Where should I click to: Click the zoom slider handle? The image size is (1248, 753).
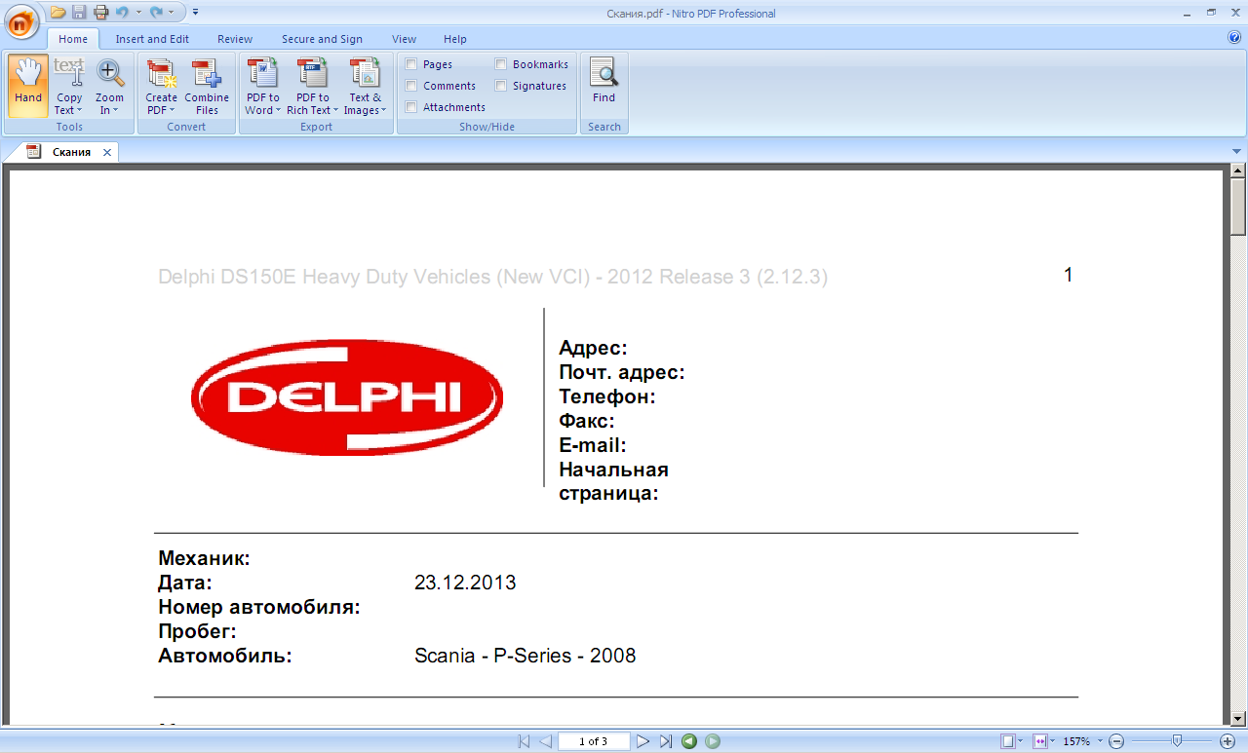1177,741
